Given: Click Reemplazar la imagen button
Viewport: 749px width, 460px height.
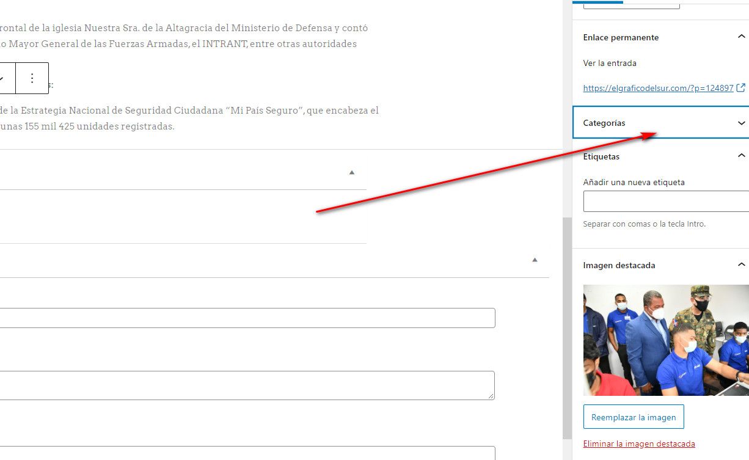Looking at the screenshot, I should [x=634, y=417].
